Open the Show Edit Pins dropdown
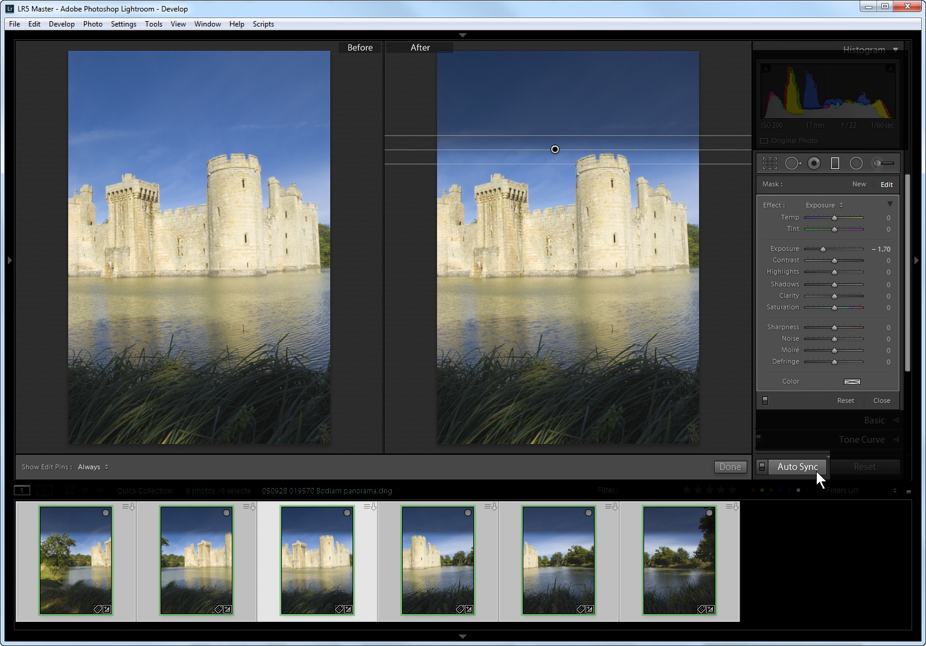Viewport: 926px width, 646px height. 93,467
